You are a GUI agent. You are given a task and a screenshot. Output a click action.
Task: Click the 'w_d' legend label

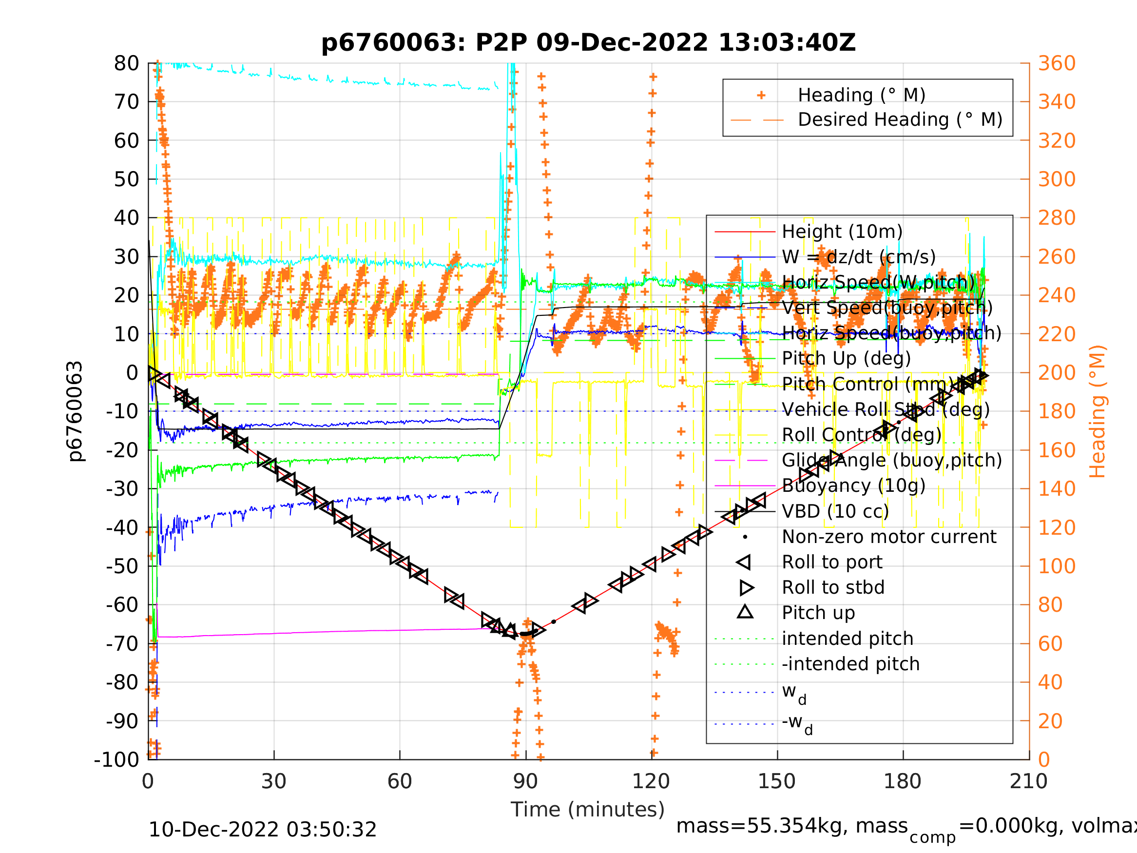coord(794,694)
